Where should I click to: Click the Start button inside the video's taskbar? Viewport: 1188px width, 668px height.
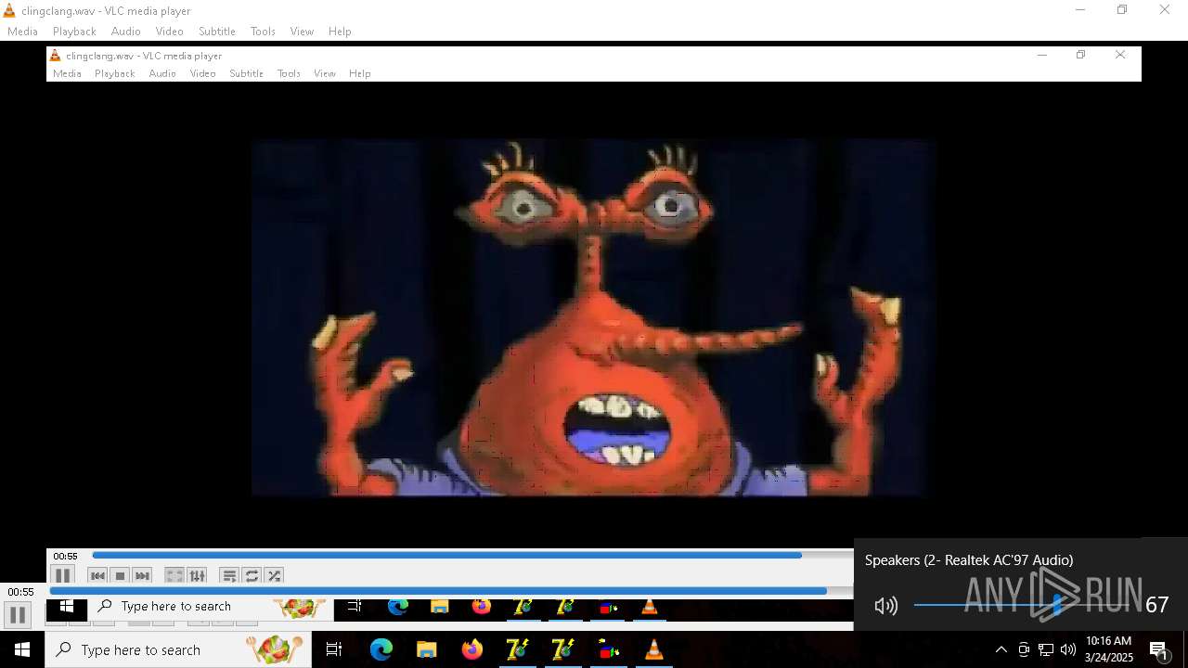67,607
